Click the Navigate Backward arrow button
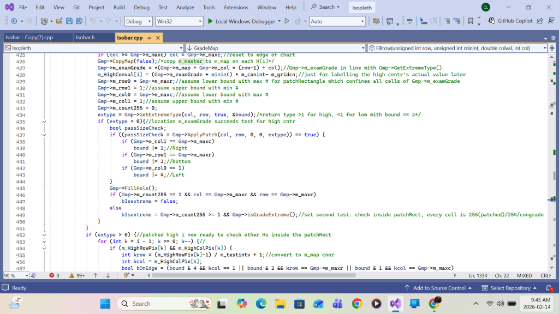 pyautogui.click(x=14, y=21)
